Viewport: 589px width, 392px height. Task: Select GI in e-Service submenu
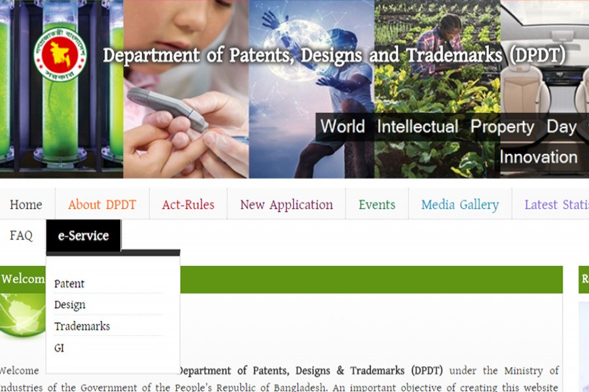click(x=59, y=348)
